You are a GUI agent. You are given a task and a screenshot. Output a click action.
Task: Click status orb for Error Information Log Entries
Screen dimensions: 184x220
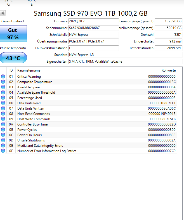[3, 151]
